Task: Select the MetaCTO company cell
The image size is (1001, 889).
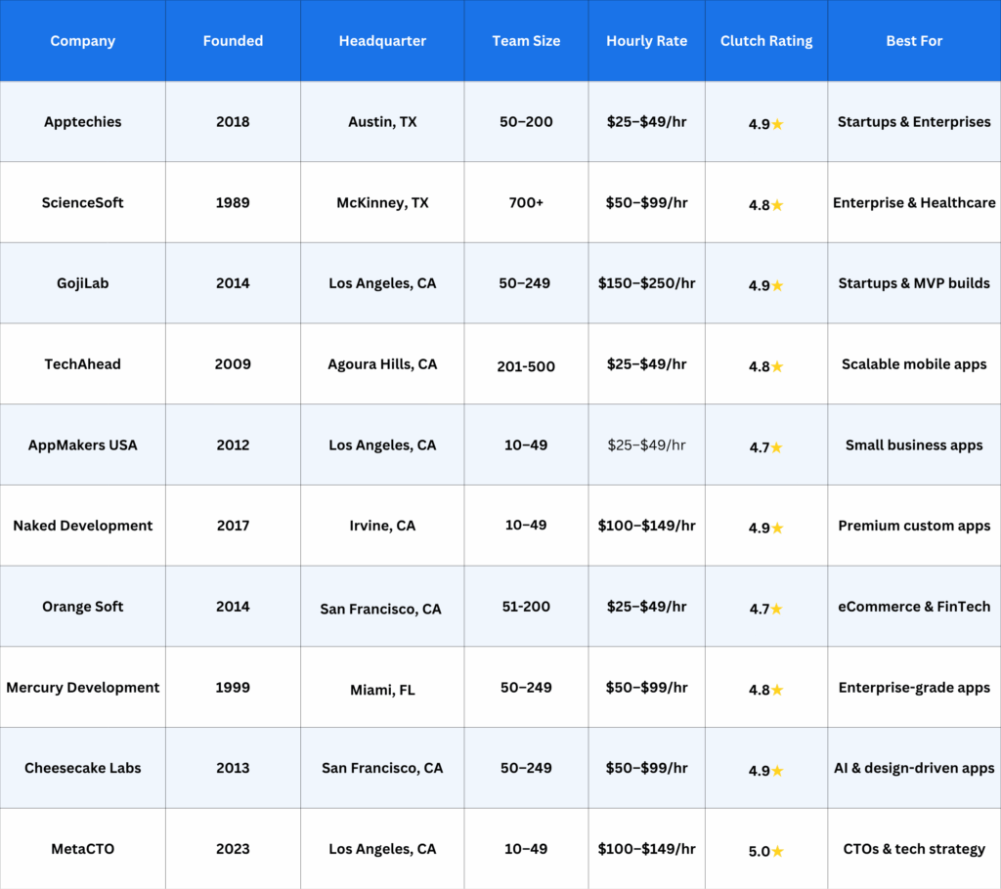Action: click(82, 849)
